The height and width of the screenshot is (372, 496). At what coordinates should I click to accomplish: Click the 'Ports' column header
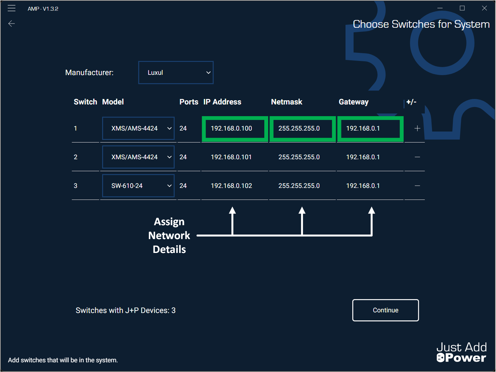click(x=189, y=102)
